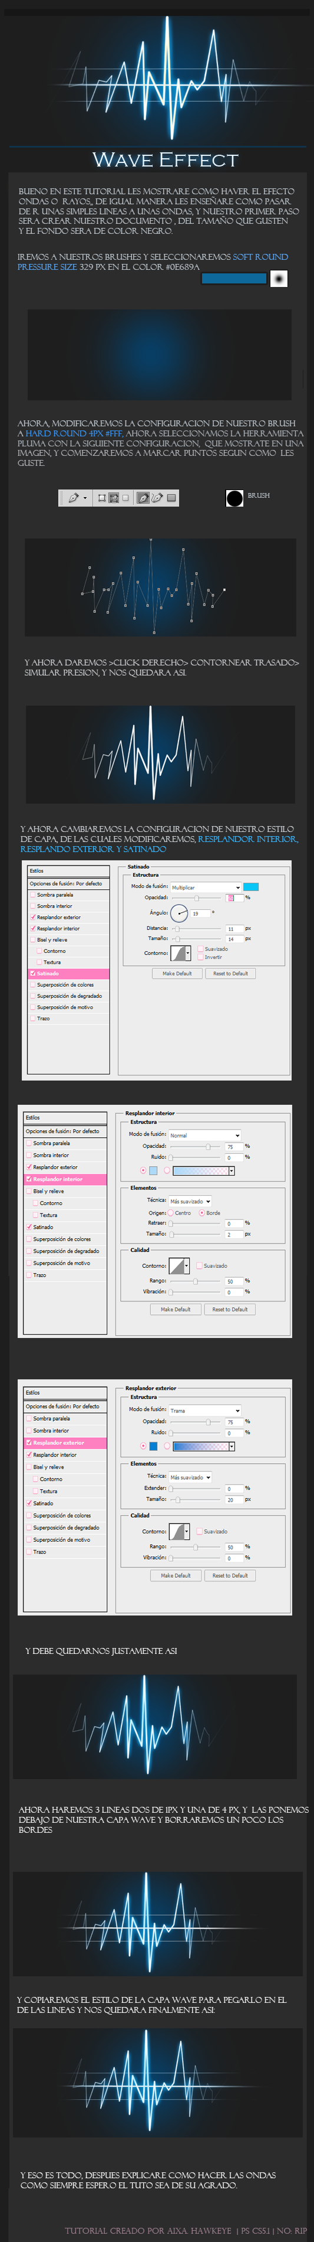Screen dimensions: 314x2242
Task: Click Tamaño slider in Resplandor exterior
Action: tap(195, 1500)
